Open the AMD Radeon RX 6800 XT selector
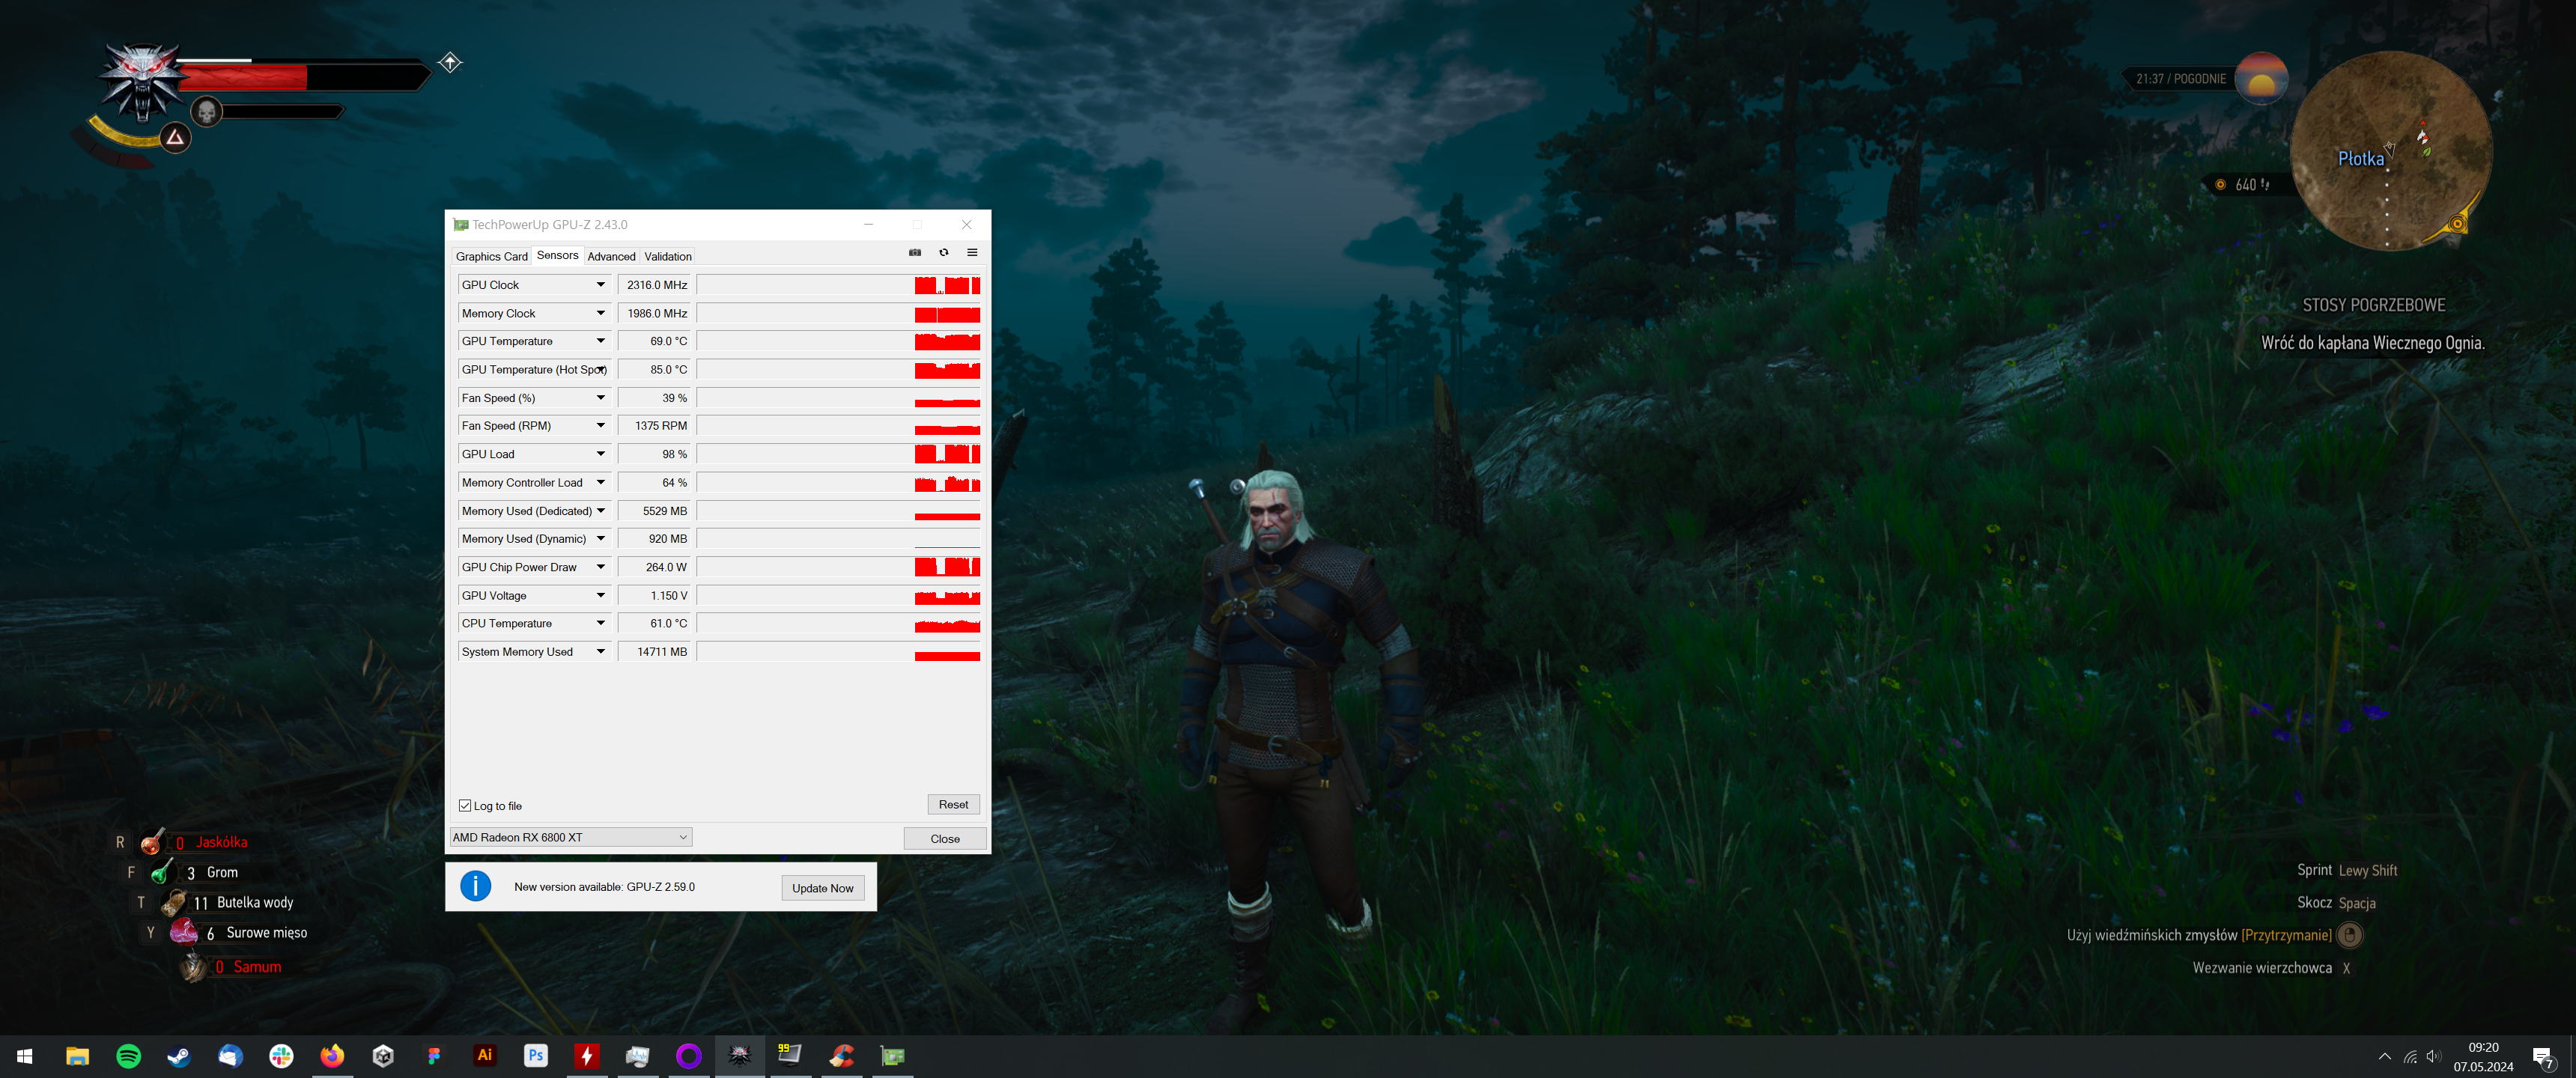2576x1078 pixels. pos(570,838)
